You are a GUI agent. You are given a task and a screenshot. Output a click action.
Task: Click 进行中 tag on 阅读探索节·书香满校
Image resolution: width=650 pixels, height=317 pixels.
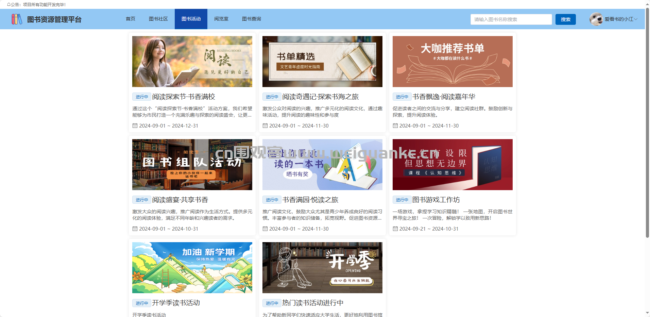142,97
